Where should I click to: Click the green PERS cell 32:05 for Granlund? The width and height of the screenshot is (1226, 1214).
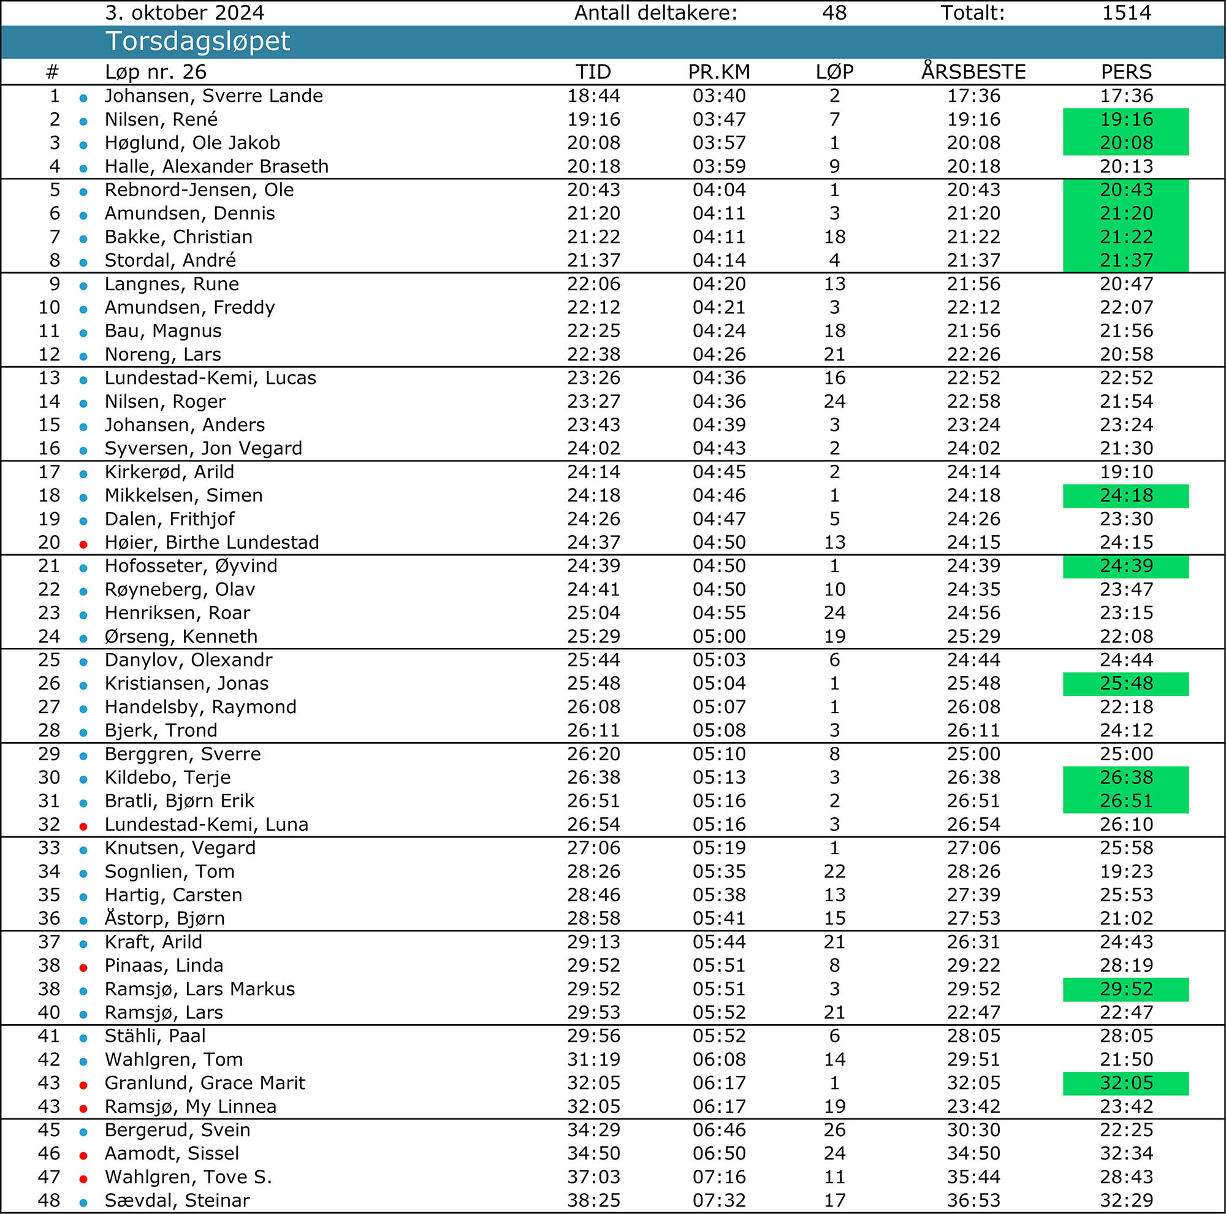point(1125,1083)
